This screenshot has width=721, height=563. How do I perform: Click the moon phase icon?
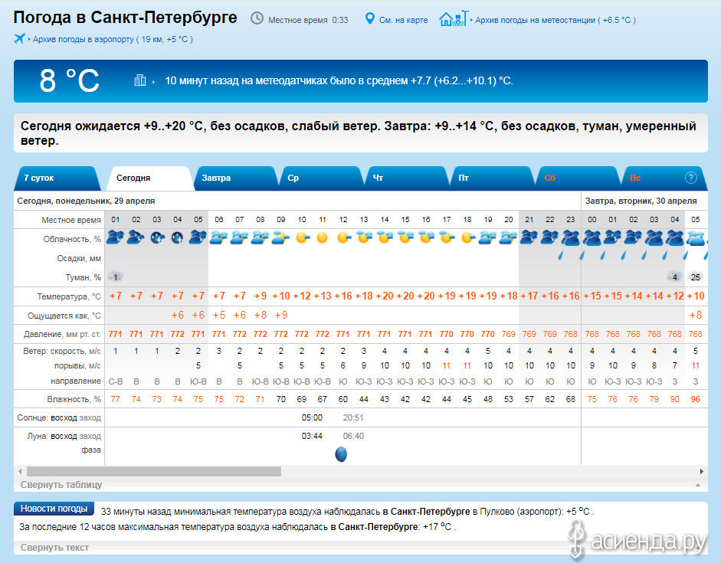coord(341,454)
